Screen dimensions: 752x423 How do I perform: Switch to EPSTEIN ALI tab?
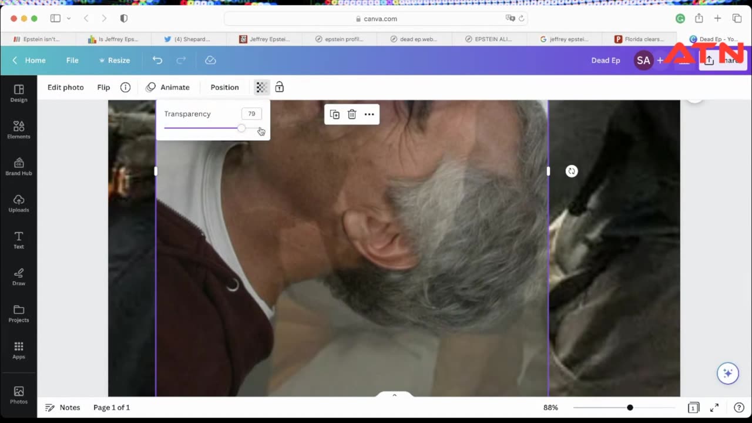pyautogui.click(x=489, y=39)
